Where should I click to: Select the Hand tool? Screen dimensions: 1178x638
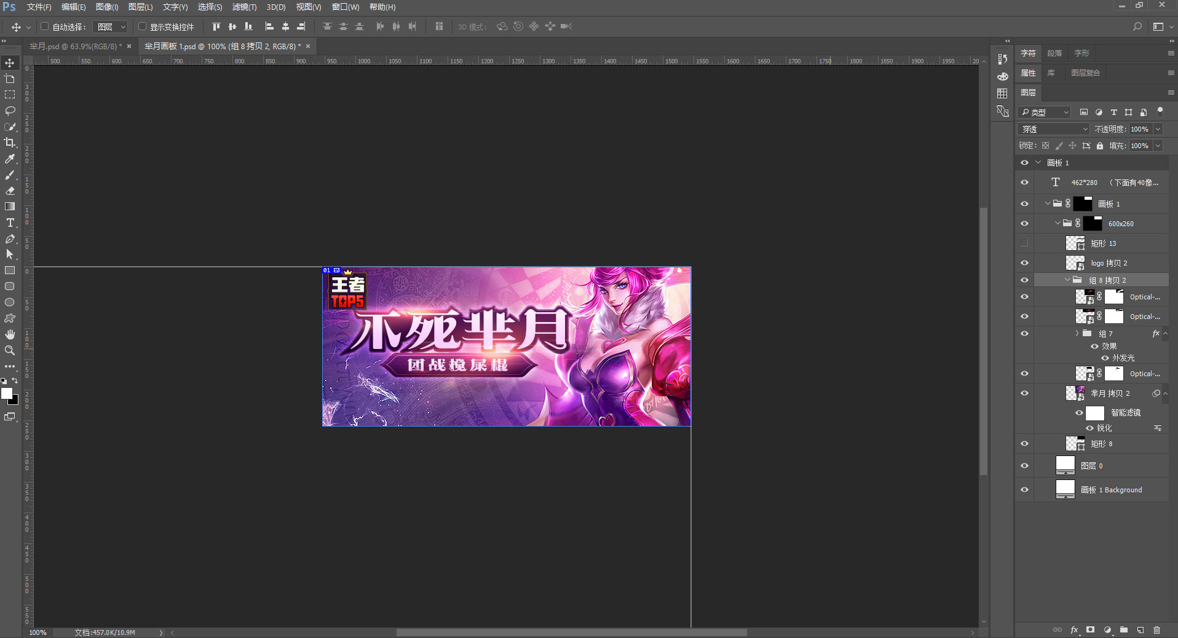[x=10, y=334]
